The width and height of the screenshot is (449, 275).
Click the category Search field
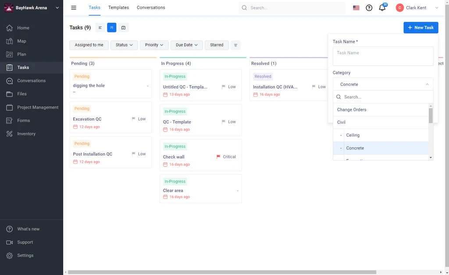tap(383, 97)
